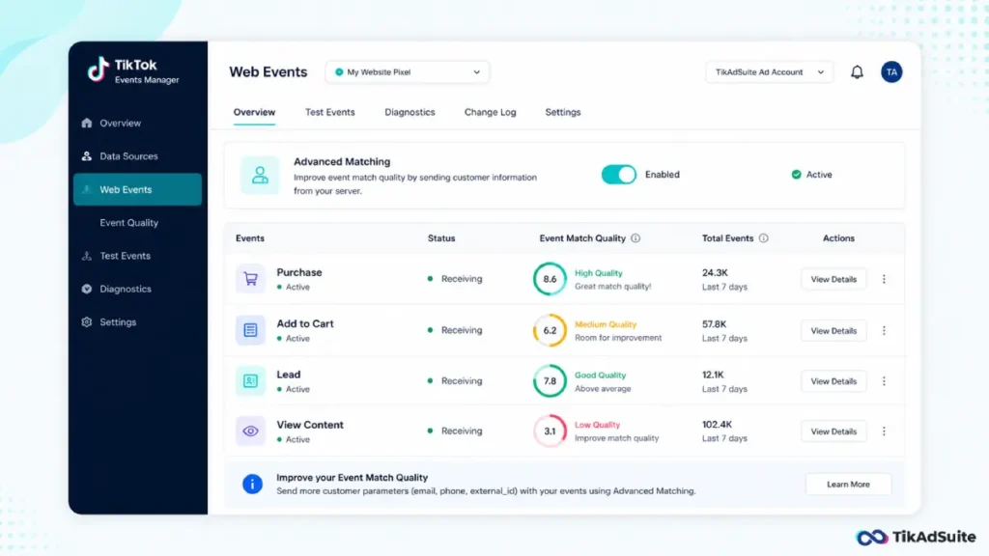Image resolution: width=989 pixels, height=556 pixels.
Task: Click the TA user avatar
Action: (x=891, y=71)
